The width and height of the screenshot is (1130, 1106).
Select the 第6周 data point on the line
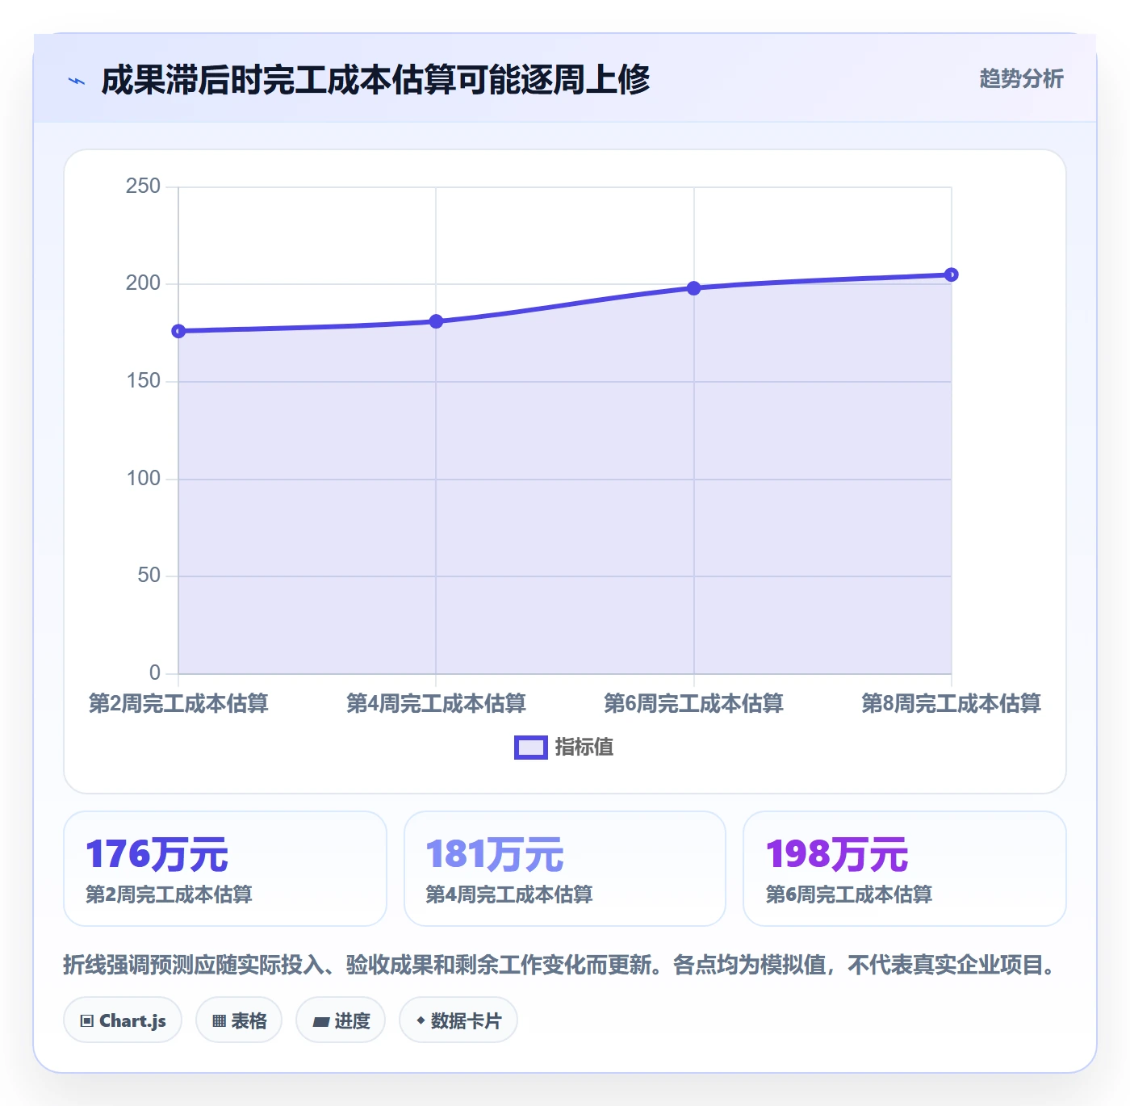(693, 288)
